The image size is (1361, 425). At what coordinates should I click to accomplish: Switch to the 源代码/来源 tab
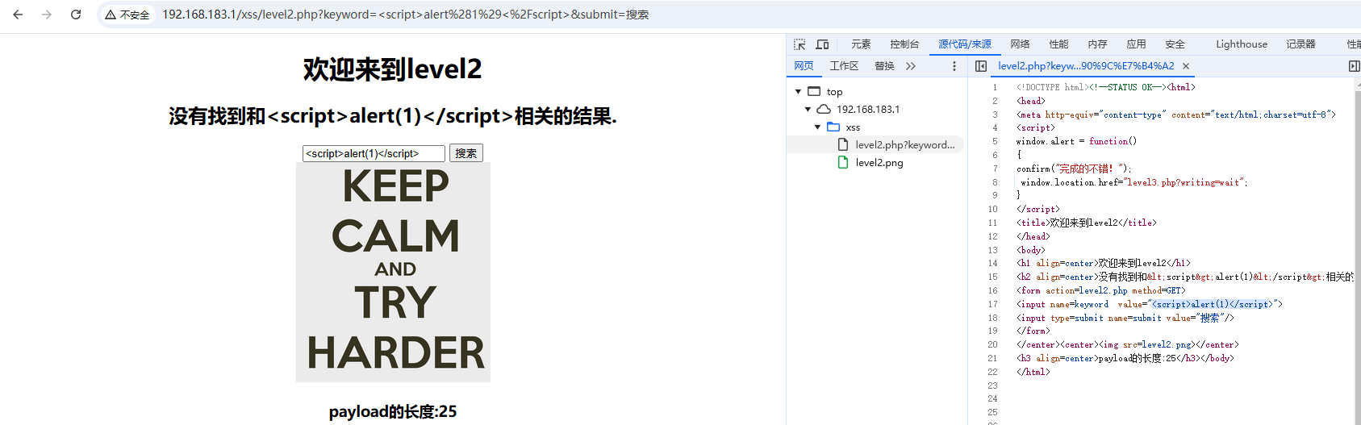[965, 44]
